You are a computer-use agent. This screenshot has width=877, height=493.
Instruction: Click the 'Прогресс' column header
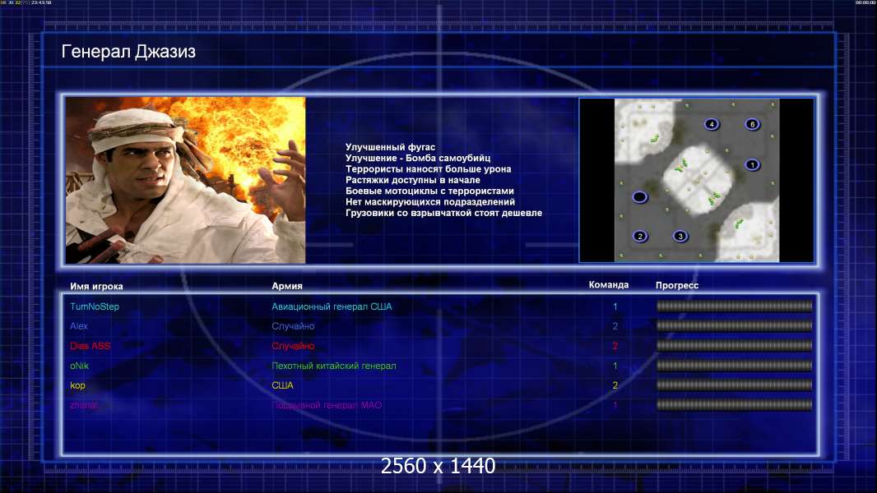pyautogui.click(x=677, y=286)
